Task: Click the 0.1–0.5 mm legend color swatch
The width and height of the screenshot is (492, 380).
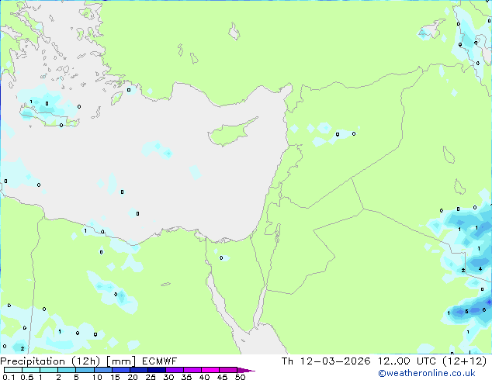Action: (x=13, y=370)
